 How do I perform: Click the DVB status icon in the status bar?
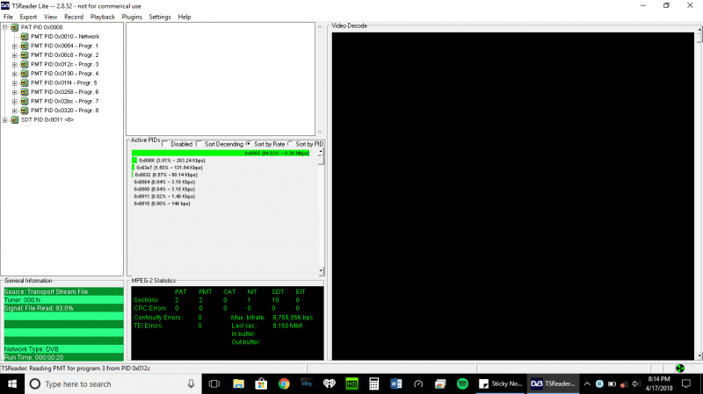coord(679,369)
